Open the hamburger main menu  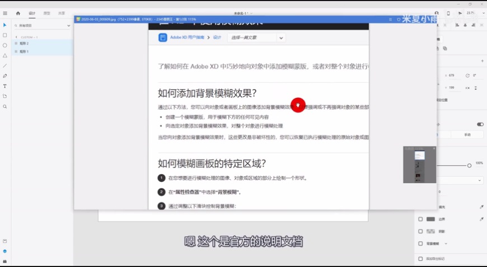coord(5,13)
